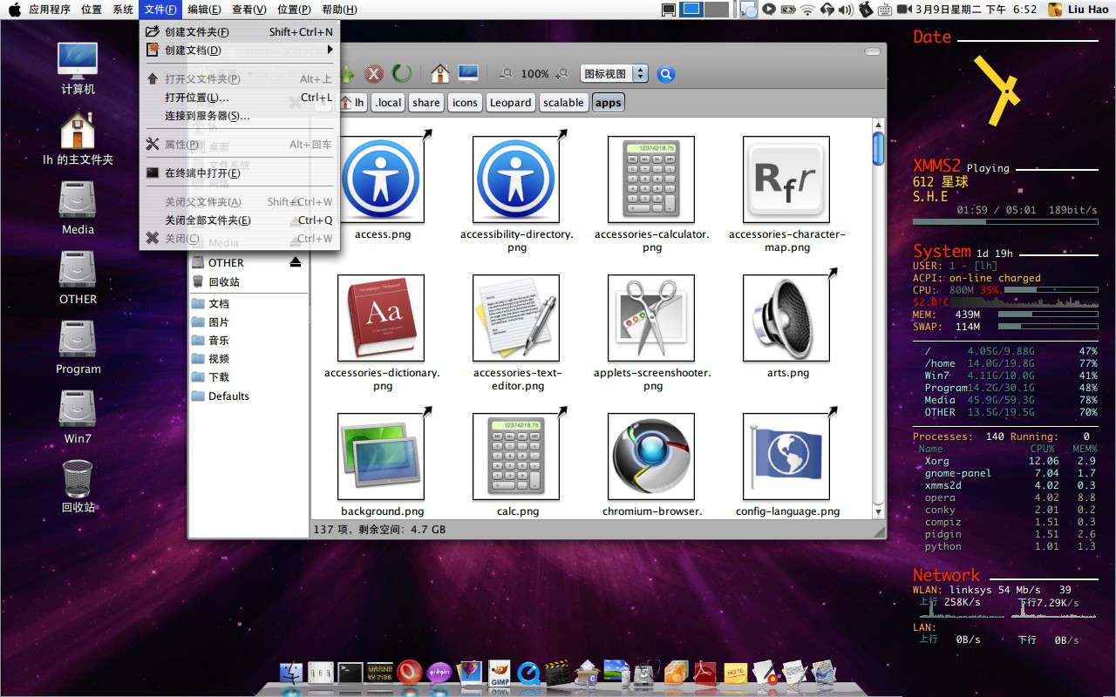Select the lh path button
Screen dimensions: 1116x697
pyautogui.click(x=352, y=102)
